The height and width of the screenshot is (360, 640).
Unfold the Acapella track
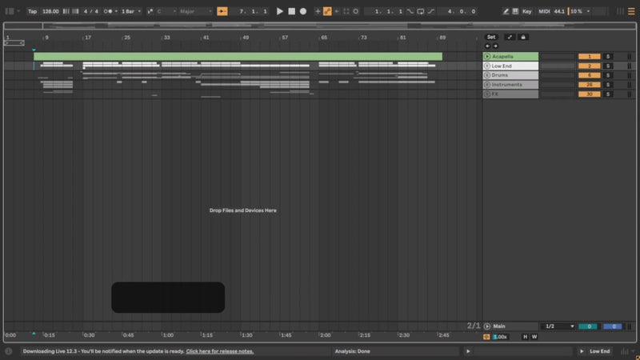click(x=487, y=56)
